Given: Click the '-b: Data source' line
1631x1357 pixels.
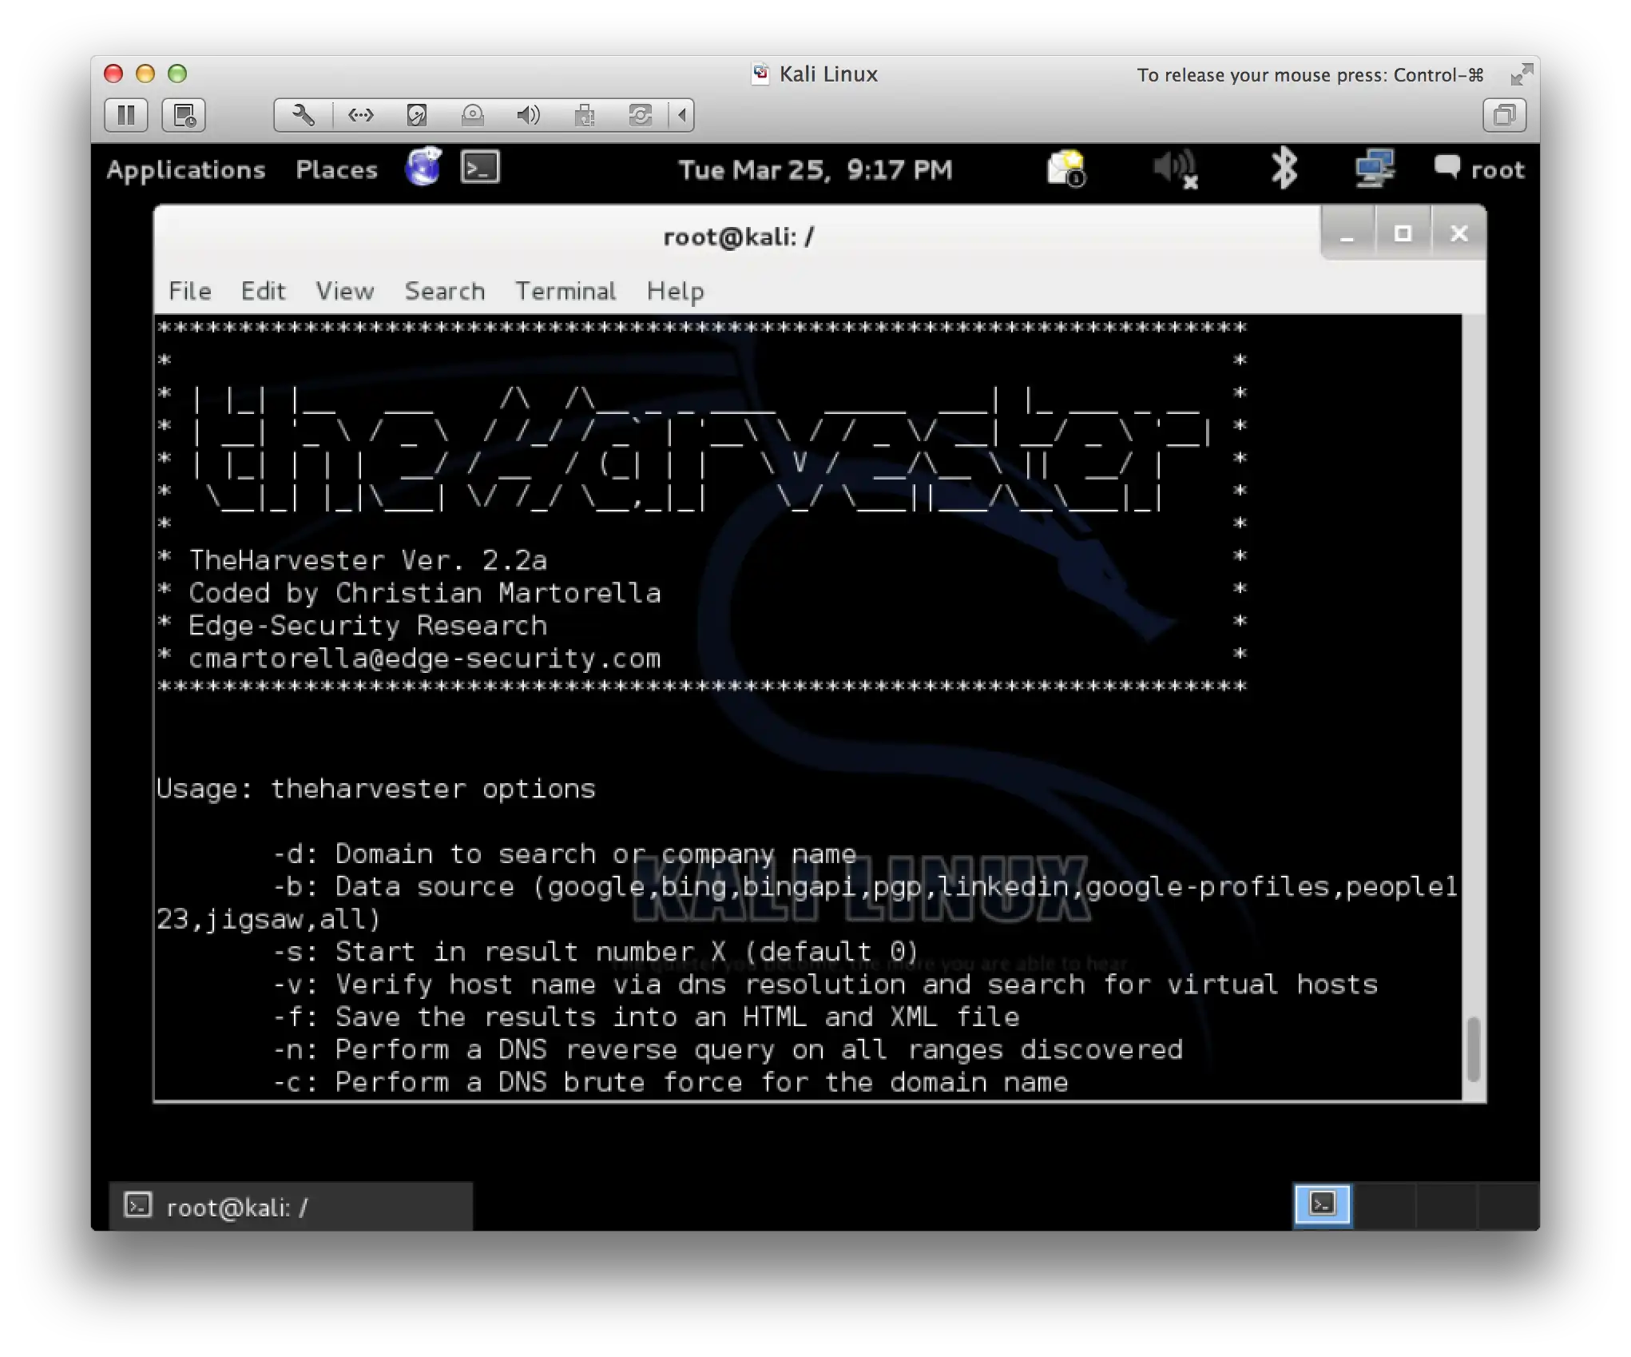Looking at the screenshot, I should click(x=807, y=903).
